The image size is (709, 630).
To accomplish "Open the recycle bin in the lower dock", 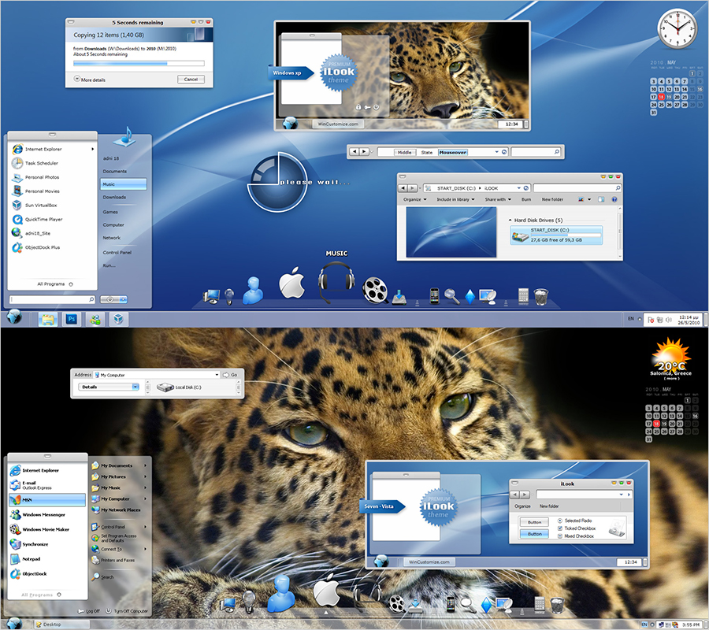I will click(557, 605).
